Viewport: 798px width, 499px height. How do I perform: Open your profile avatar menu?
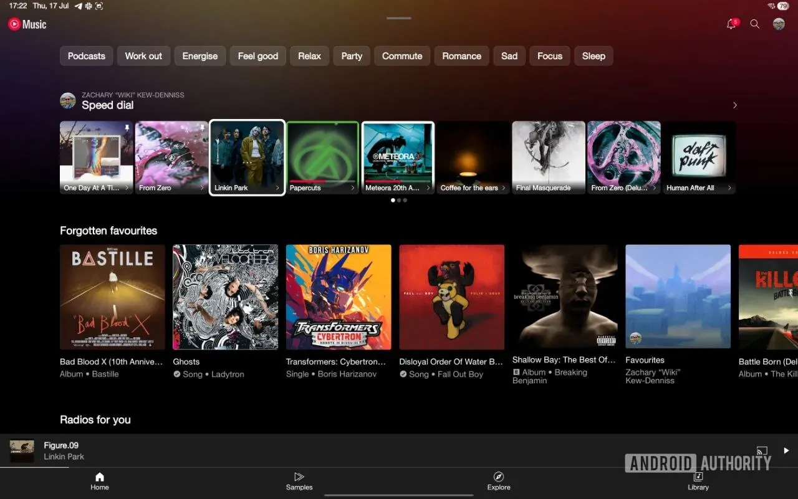(x=779, y=24)
